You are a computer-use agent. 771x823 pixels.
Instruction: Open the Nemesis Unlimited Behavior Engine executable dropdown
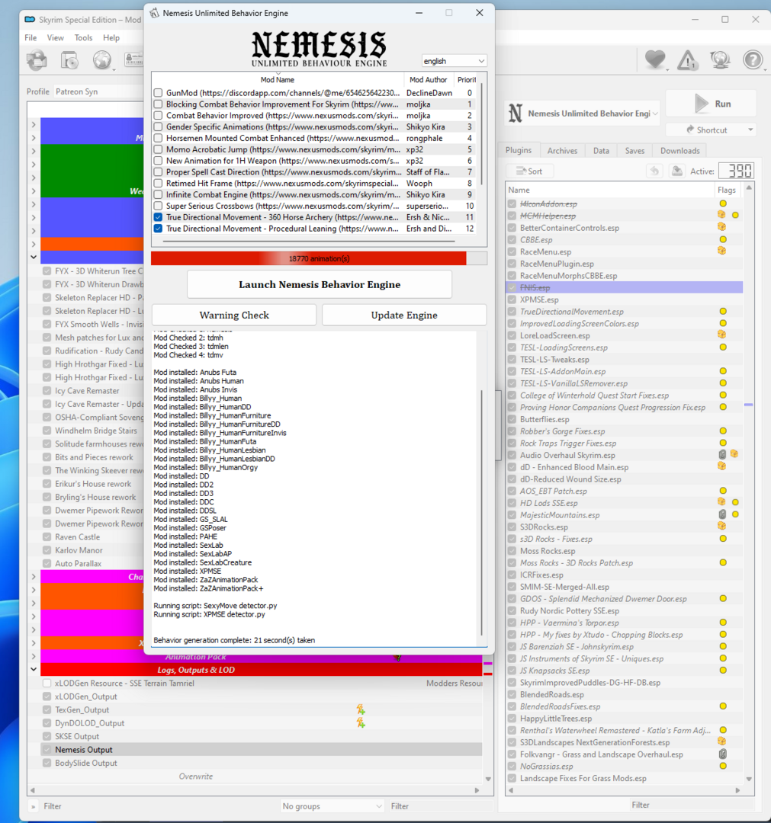click(x=581, y=114)
